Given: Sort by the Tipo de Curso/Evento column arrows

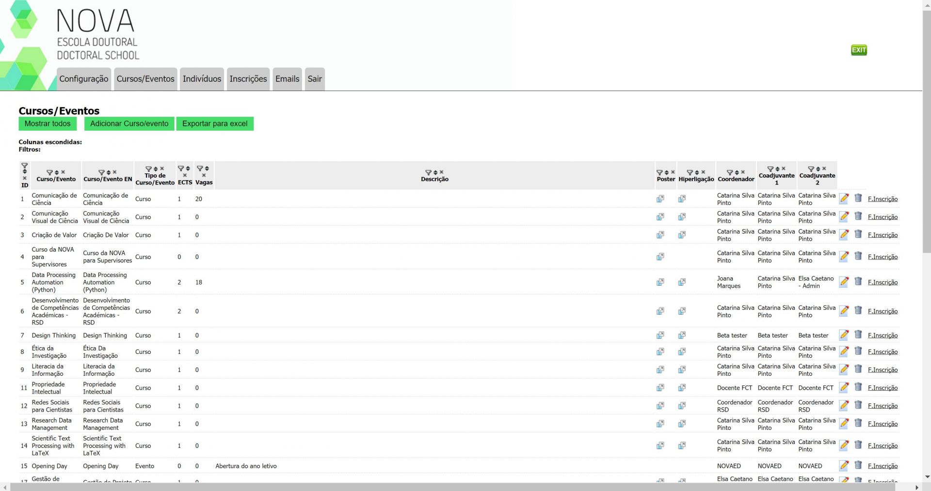Looking at the screenshot, I should (x=156, y=169).
